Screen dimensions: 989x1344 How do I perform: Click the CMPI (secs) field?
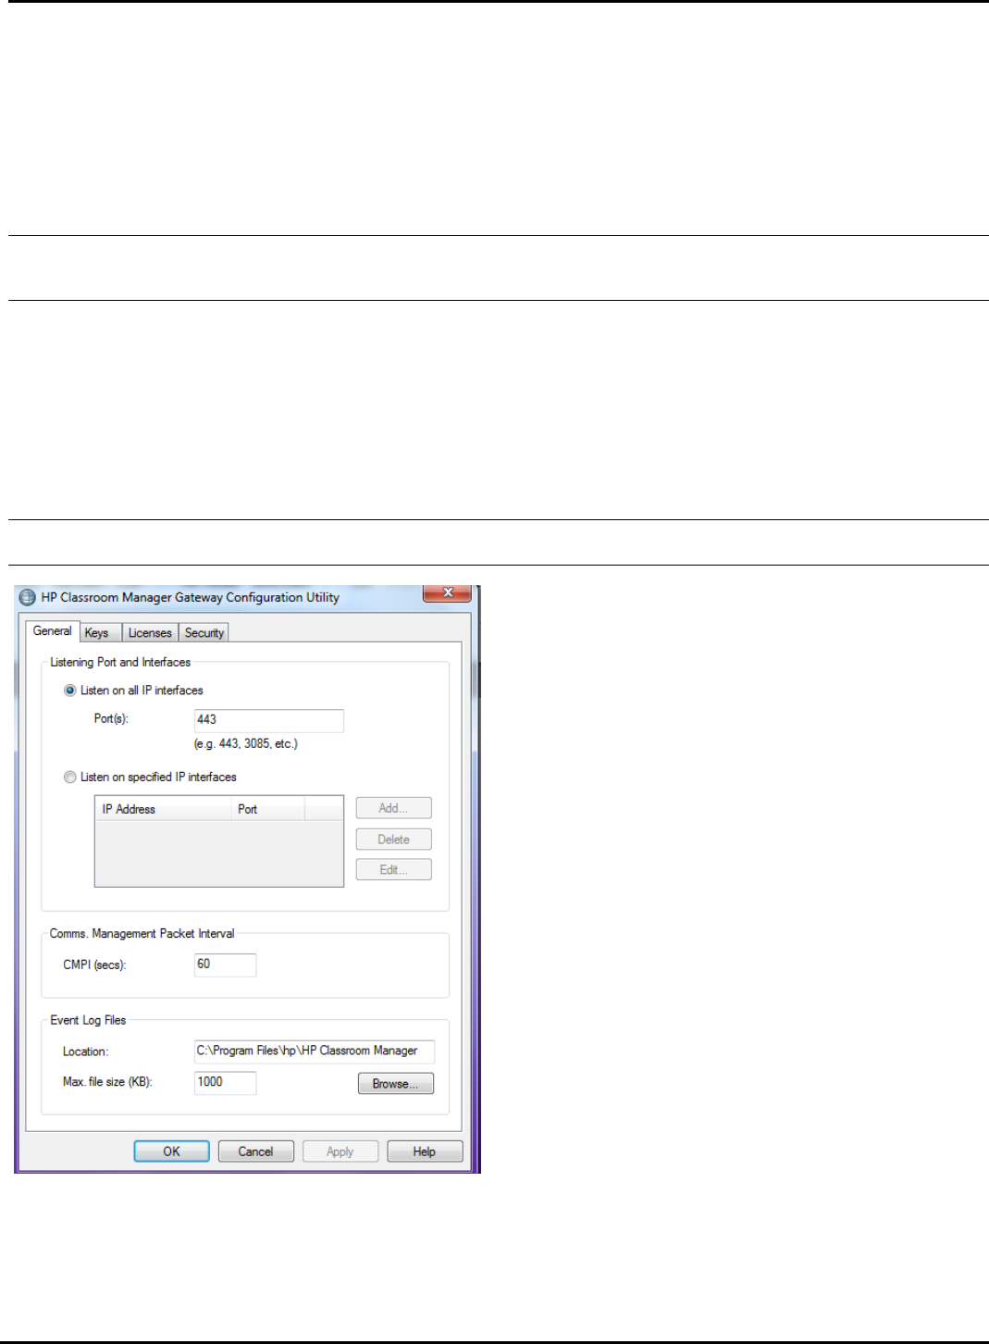225,964
